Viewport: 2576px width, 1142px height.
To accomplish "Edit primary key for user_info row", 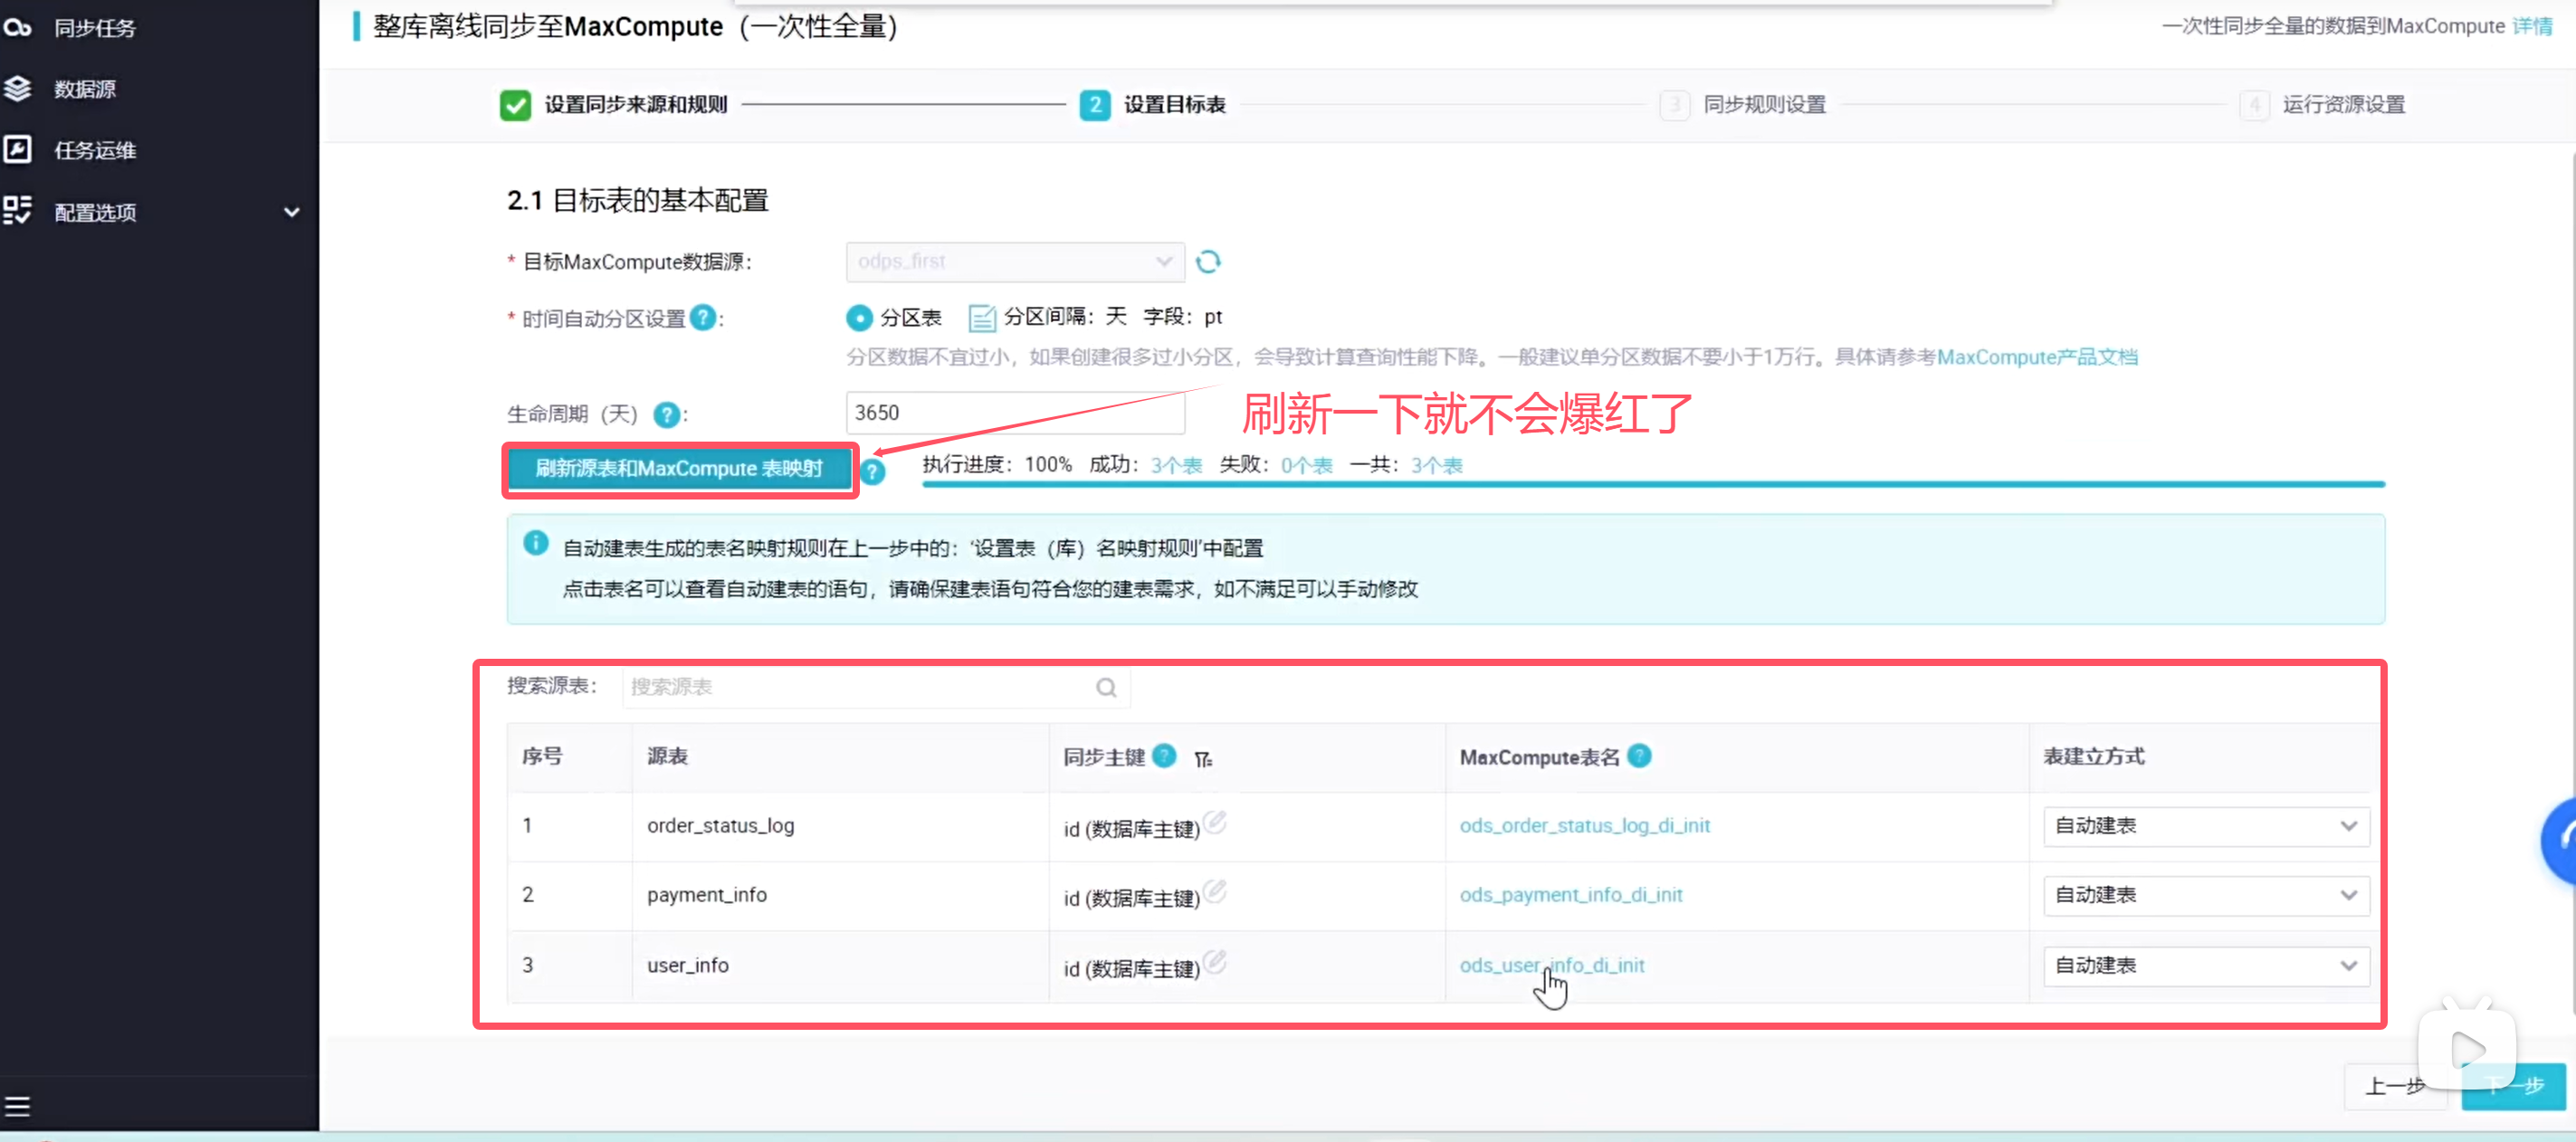I will [1215, 961].
